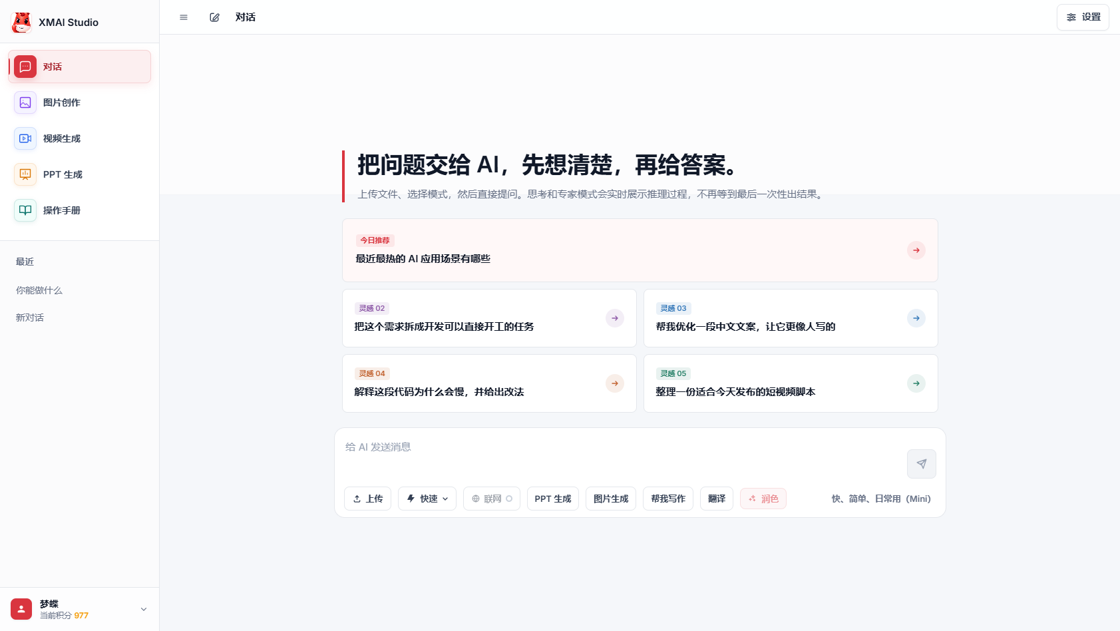Select 新对话 recent conversation

tap(30, 317)
